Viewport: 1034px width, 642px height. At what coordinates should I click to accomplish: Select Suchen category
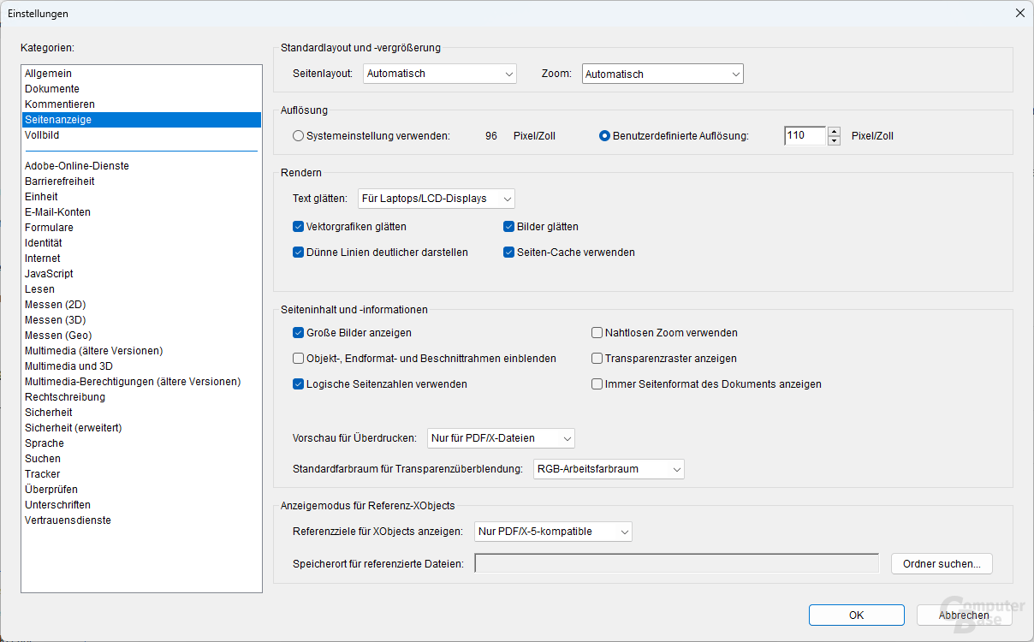pos(141,459)
